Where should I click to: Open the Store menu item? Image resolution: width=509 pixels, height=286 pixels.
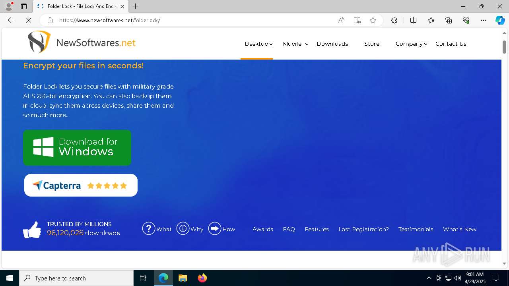(372, 44)
